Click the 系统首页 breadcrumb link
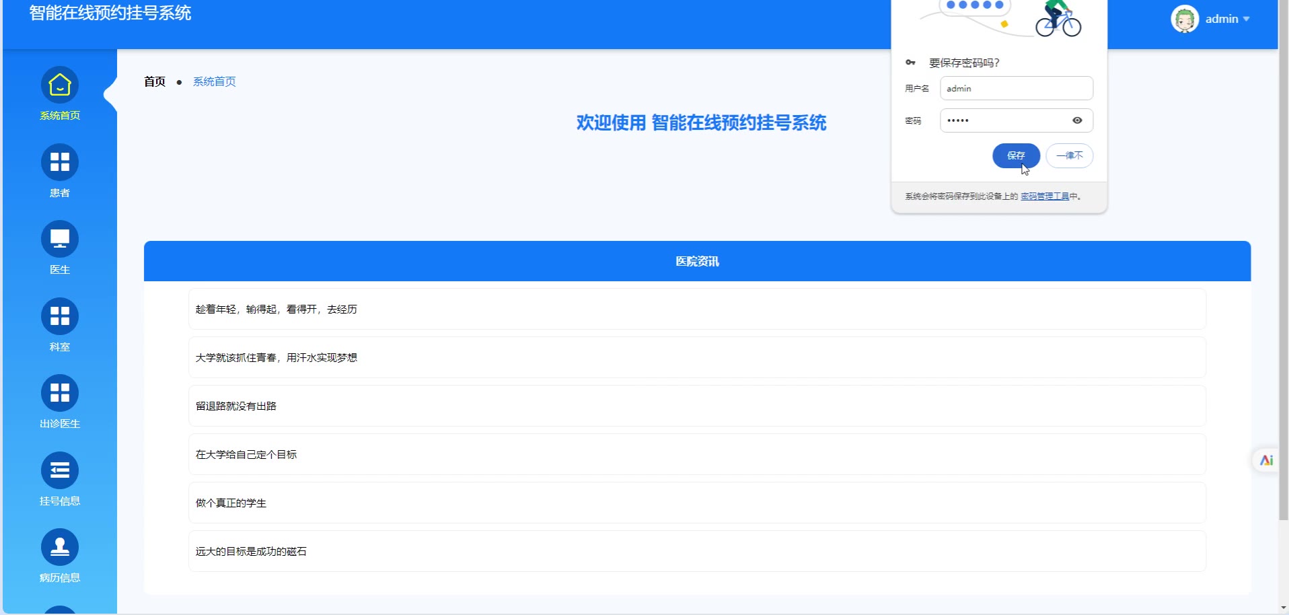This screenshot has height=615, width=1289. tap(215, 81)
